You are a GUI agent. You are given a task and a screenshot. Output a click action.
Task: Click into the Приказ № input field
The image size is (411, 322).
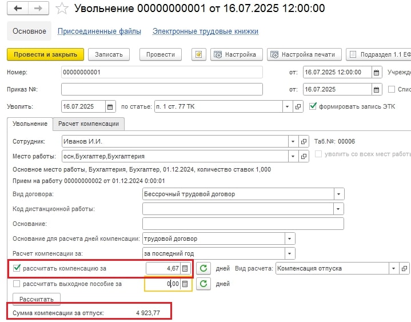pyautogui.click(x=162, y=89)
